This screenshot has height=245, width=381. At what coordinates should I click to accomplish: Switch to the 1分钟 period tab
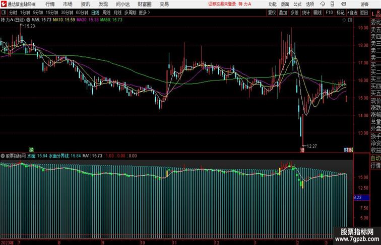coord(25,13)
